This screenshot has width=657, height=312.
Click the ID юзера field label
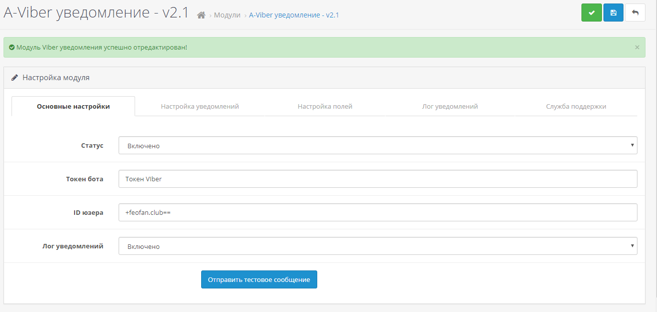coord(88,212)
